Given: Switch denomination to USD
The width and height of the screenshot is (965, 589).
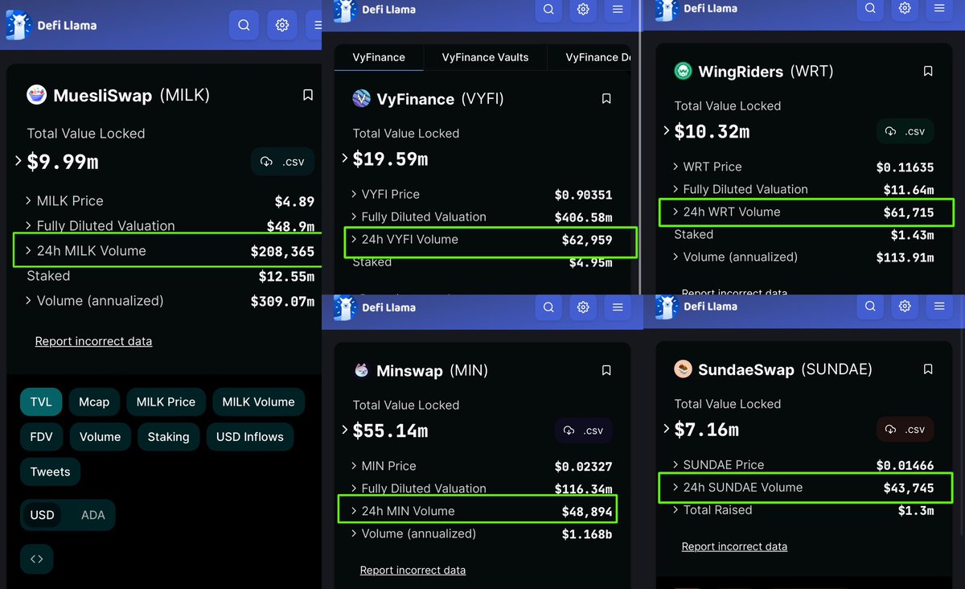Looking at the screenshot, I should click(x=43, y=515).
